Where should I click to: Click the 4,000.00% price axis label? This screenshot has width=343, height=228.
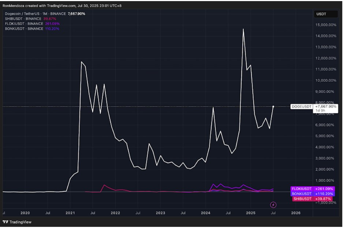[x=325, y=147]
